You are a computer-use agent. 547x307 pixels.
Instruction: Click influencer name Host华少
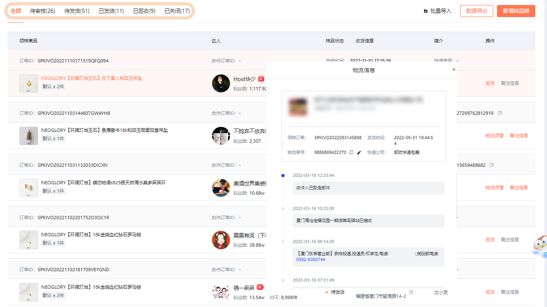click(x=245, y=79)
